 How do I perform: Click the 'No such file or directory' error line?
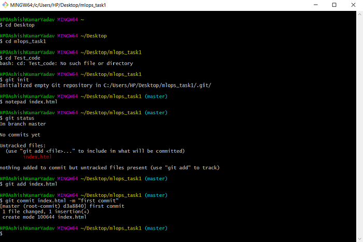click(x=67, y=63)
